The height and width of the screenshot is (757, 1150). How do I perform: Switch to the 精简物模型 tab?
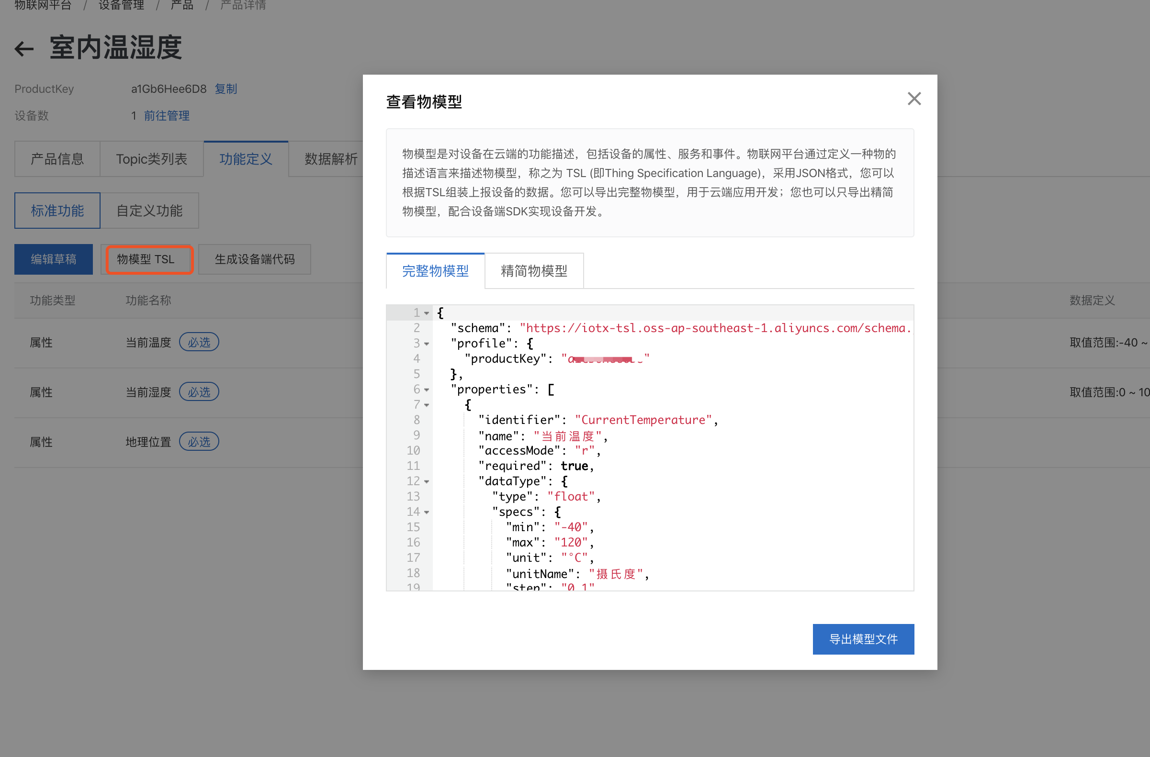534,271
